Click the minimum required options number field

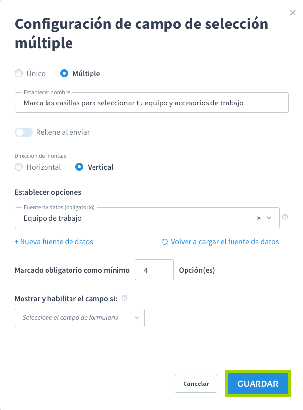coord(154,270)
